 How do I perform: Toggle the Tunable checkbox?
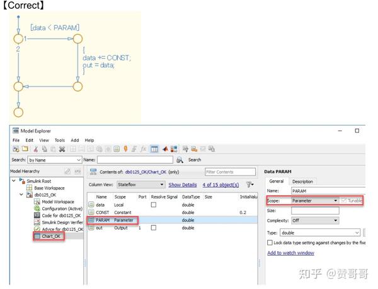(x=344, y=201)
